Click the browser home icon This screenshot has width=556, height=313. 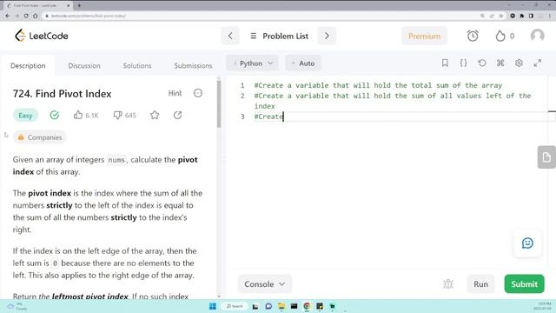coord(35,16)
